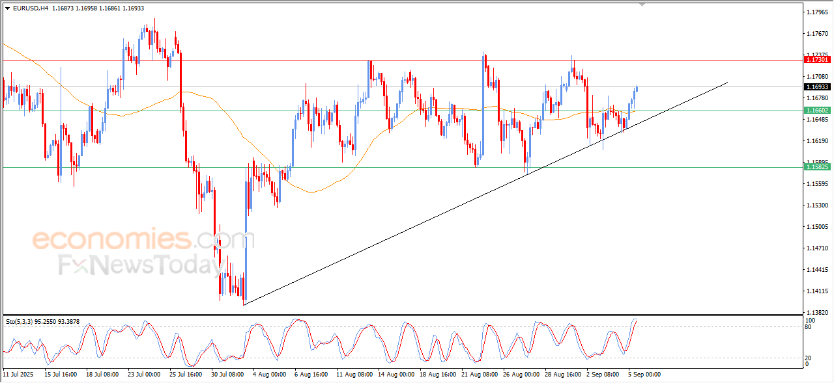The width and height of the screenshot is (834, 383).
Task: Select the green 1.15825 price label
Action: point(817,167)
